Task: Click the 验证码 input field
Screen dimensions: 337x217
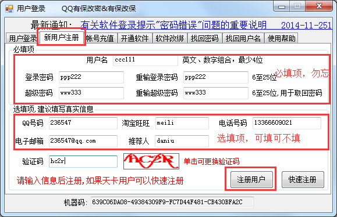Action: (83, 161)
